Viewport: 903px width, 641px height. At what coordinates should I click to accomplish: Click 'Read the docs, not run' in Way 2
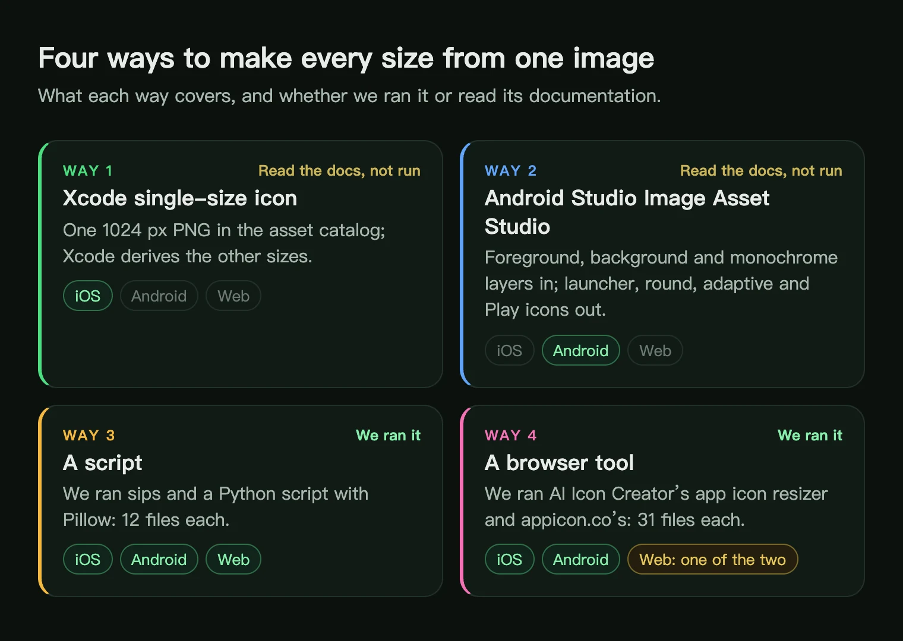point(761,171)
